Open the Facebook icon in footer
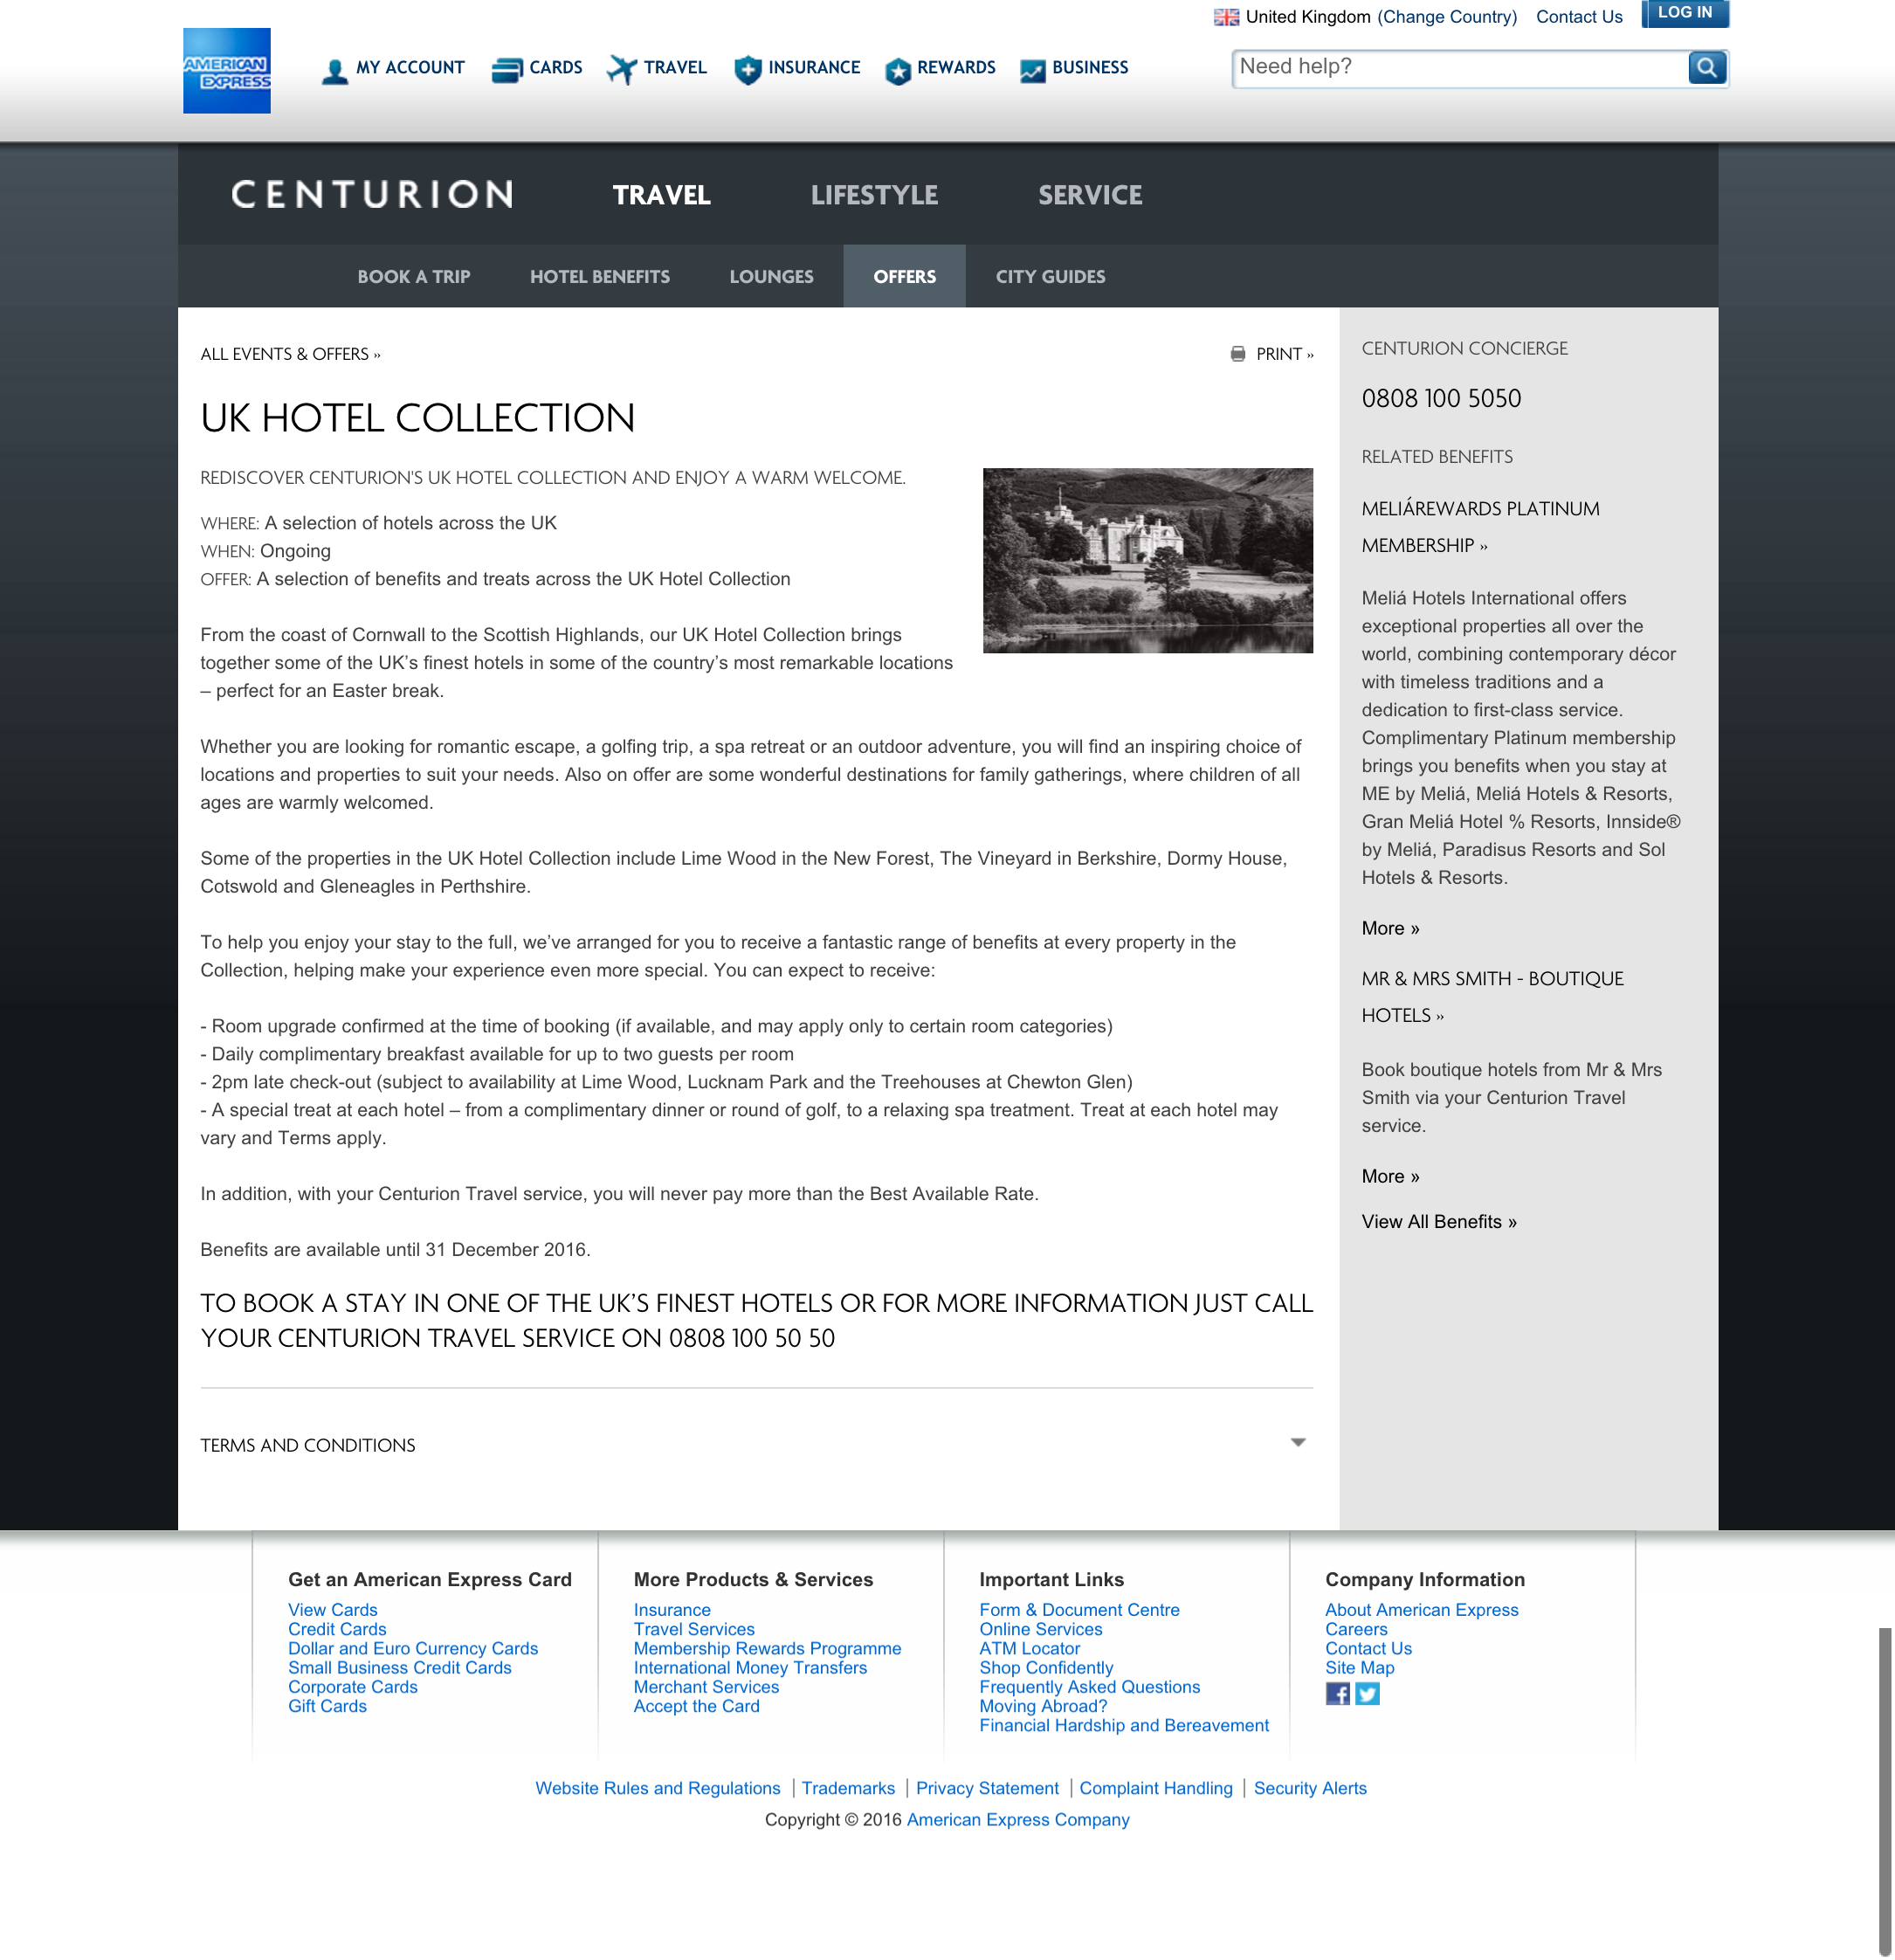This screenshot has height=1960, width=1895. coord(1337,1694)
